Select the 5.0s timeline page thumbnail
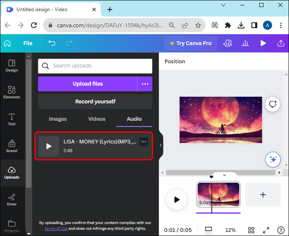Screen dimensions: 289x236 [x=218, y=195]
